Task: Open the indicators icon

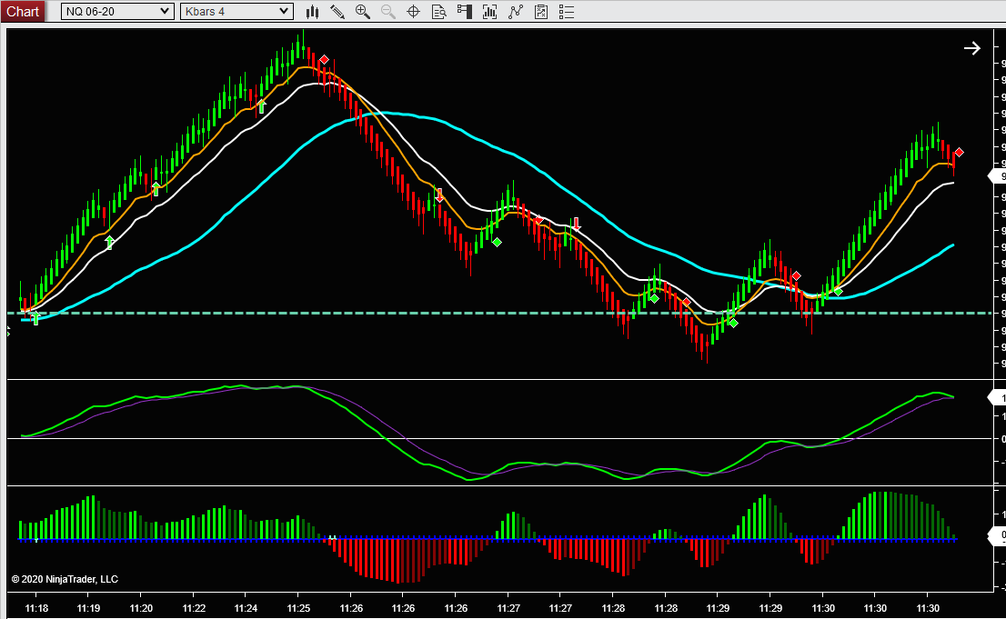Action: (490, 12)
